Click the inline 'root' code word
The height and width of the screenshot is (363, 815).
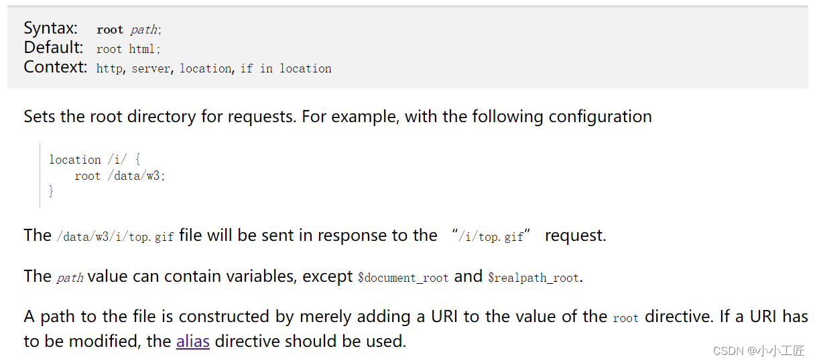click(x=626, y=319)
